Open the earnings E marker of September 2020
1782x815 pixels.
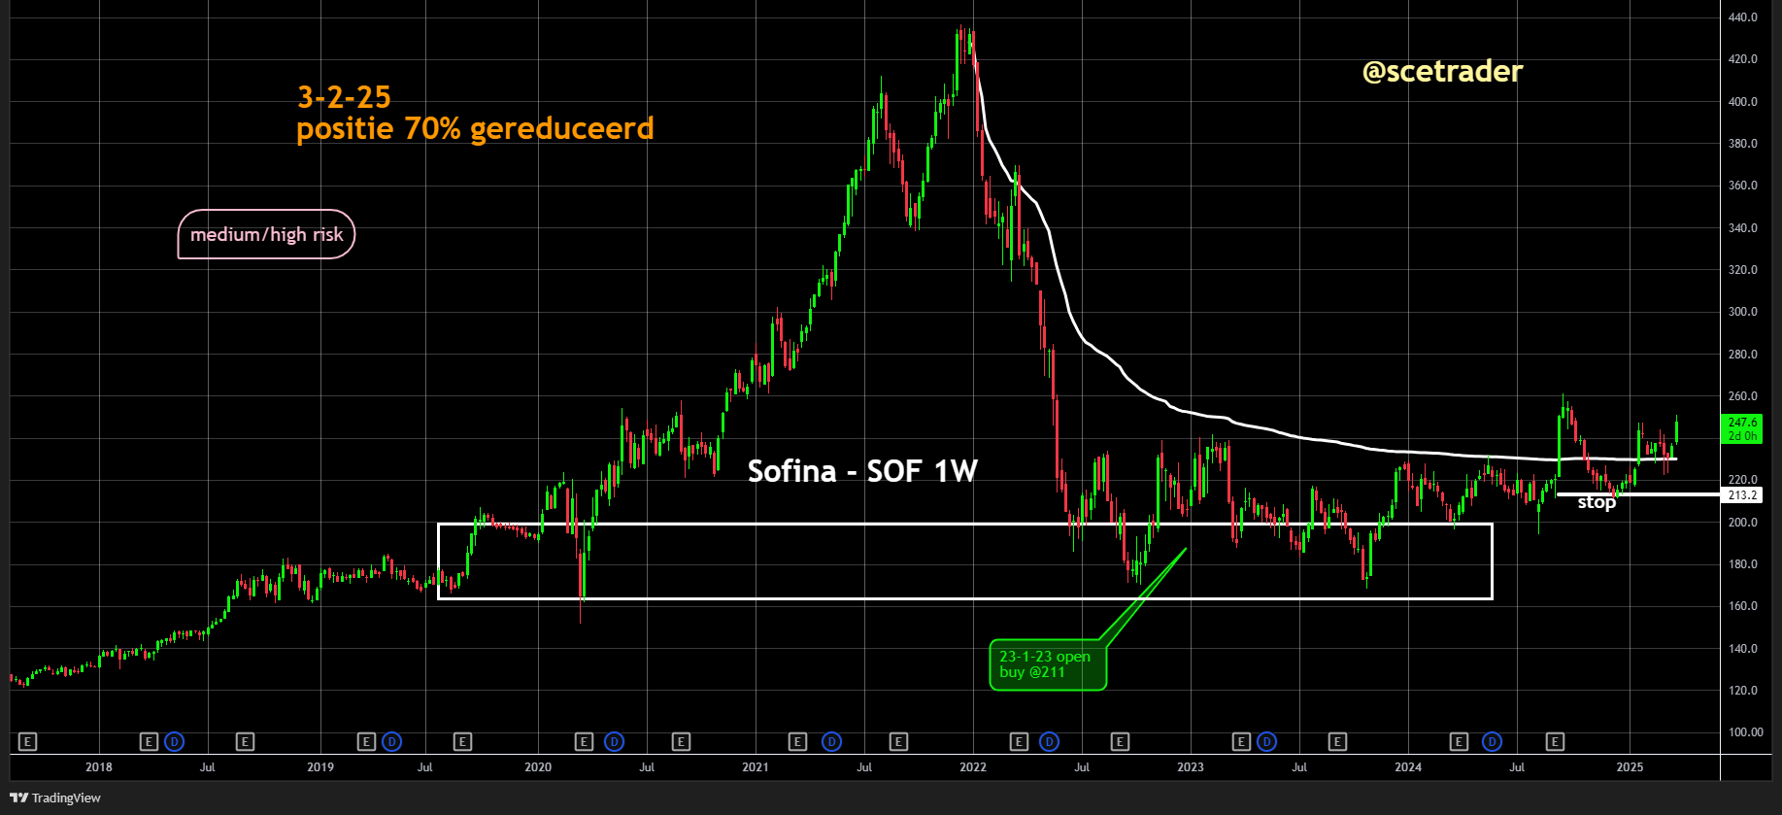point(681,742)
